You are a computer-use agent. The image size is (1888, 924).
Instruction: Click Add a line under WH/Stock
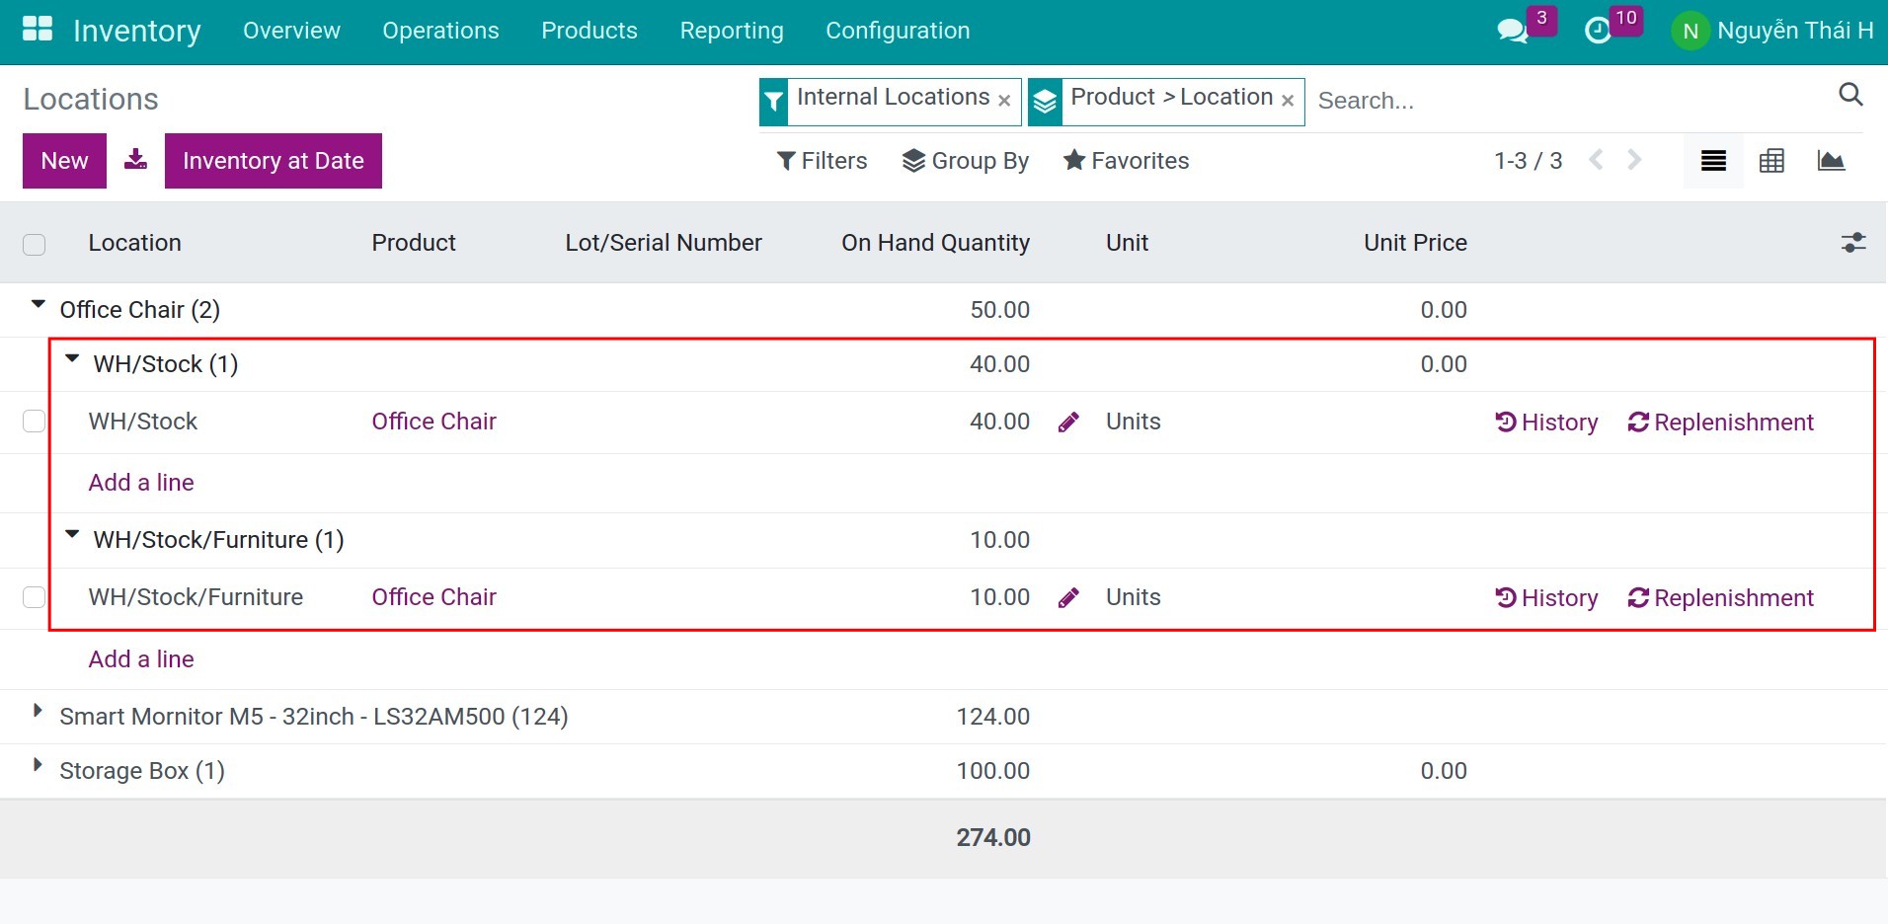pos(140,482)
